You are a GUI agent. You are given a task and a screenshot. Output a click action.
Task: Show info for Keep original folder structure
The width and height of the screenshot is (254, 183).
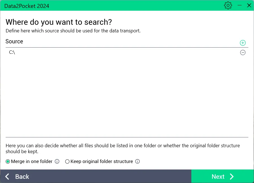point(137,162)
